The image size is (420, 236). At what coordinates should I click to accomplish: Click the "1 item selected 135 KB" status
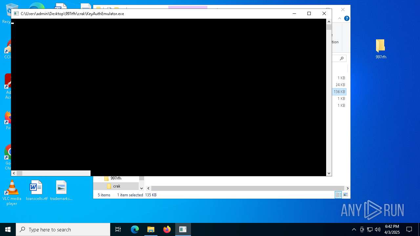[x=137, y=195]
